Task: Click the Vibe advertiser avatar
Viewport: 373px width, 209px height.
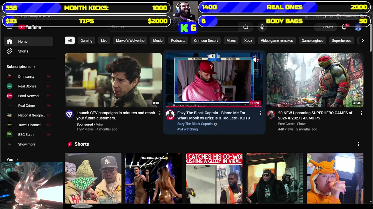Action: [x=69, y=115]
